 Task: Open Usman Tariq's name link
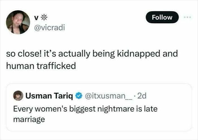(x=49, y=96)
